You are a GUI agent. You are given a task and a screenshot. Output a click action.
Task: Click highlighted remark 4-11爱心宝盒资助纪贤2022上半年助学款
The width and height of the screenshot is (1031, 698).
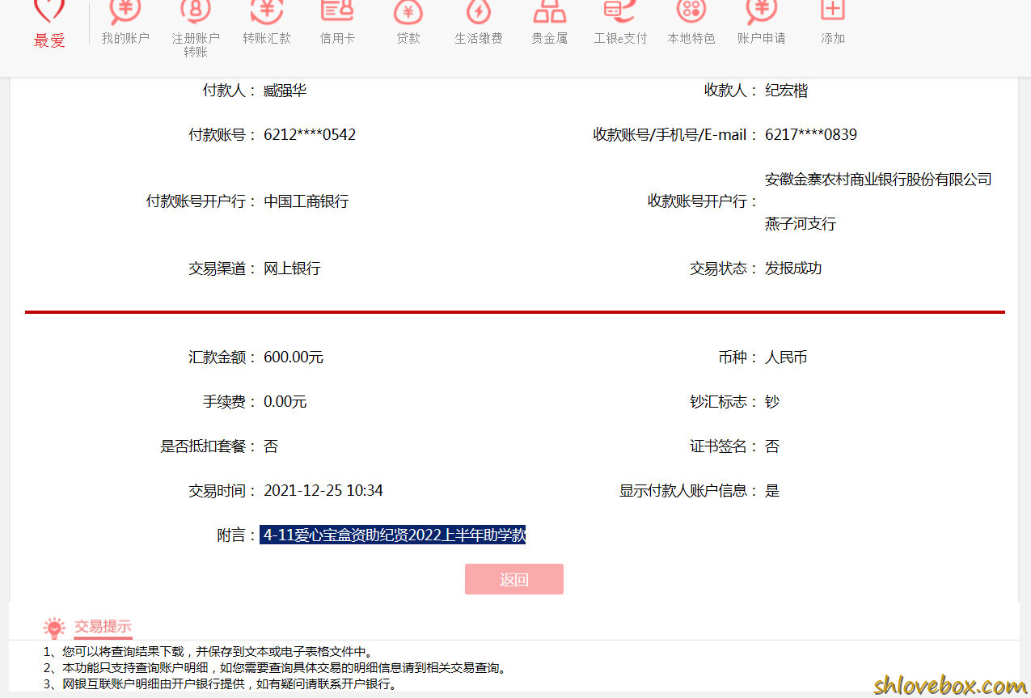coord(393,535)
